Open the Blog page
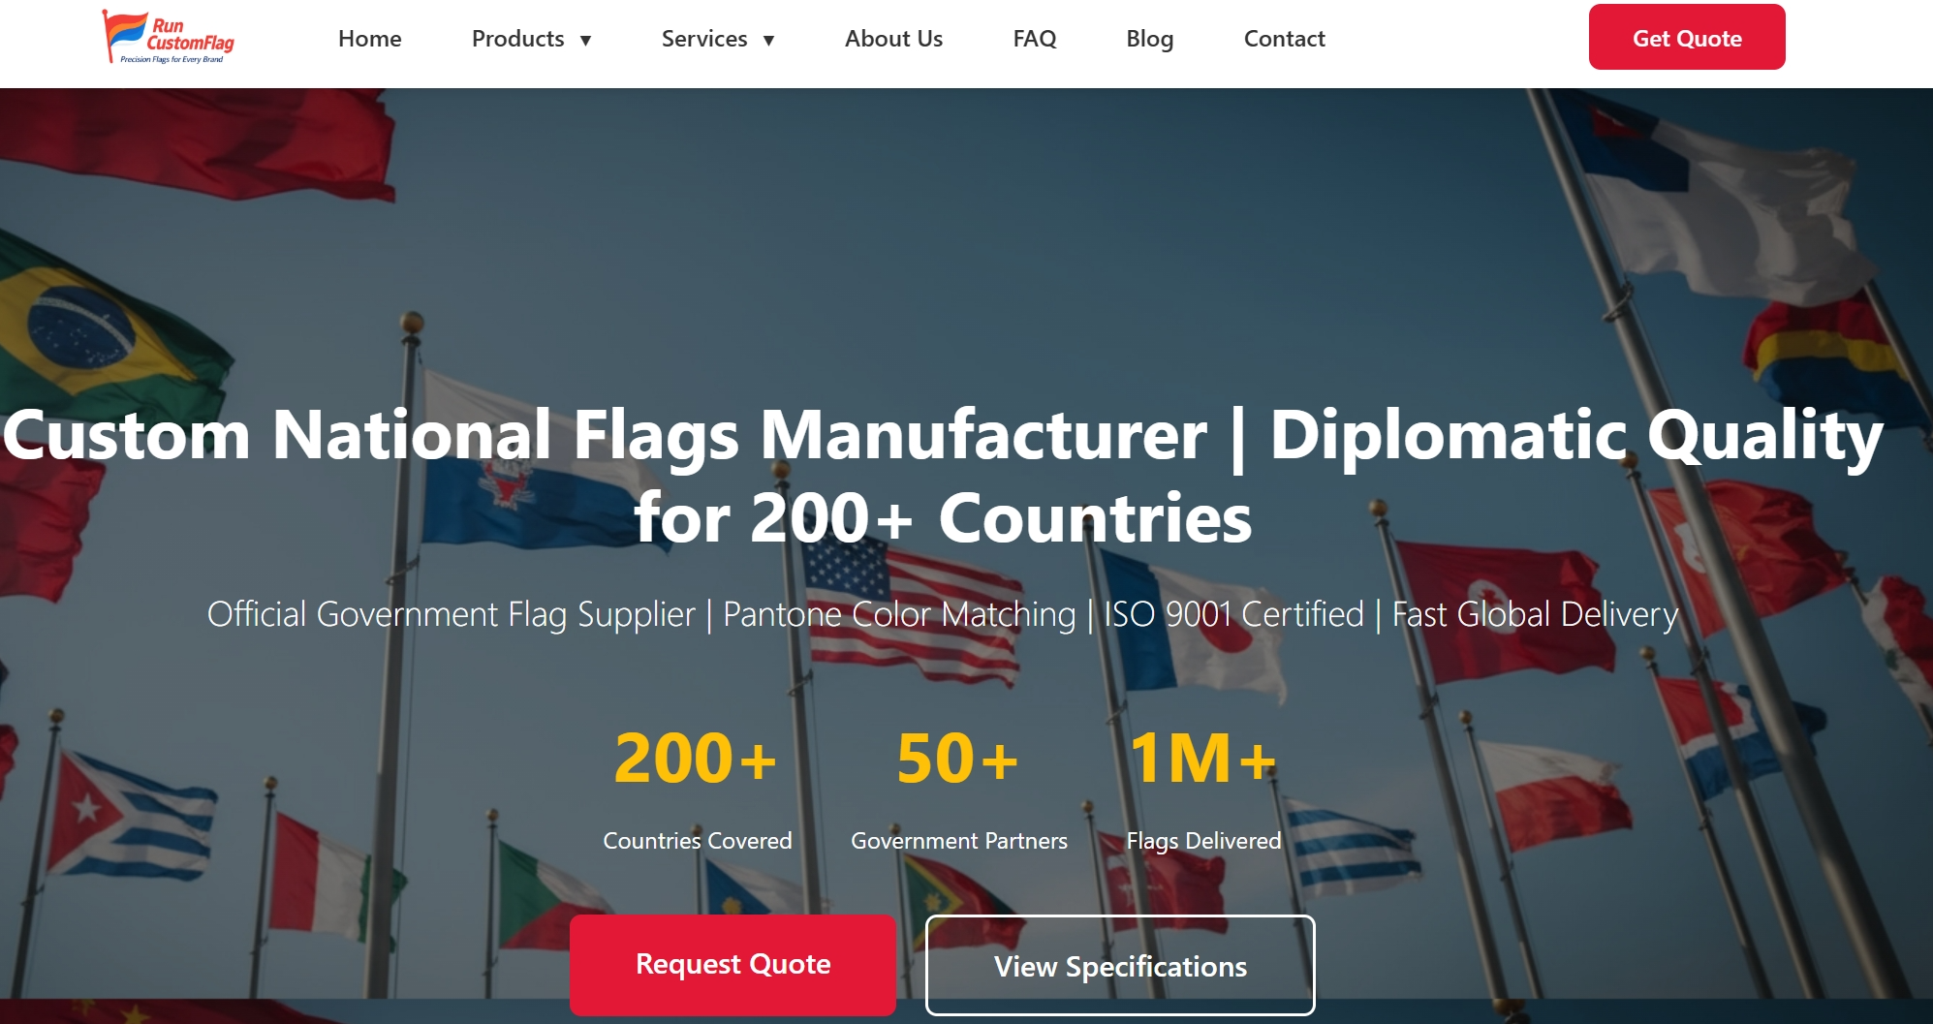The height and width of the screenshot is (1024, 1933). 1148,39
